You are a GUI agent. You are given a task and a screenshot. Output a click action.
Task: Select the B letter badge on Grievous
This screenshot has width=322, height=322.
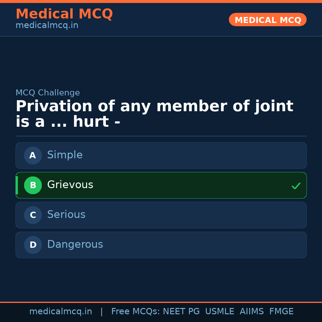[x=33, y=185]
